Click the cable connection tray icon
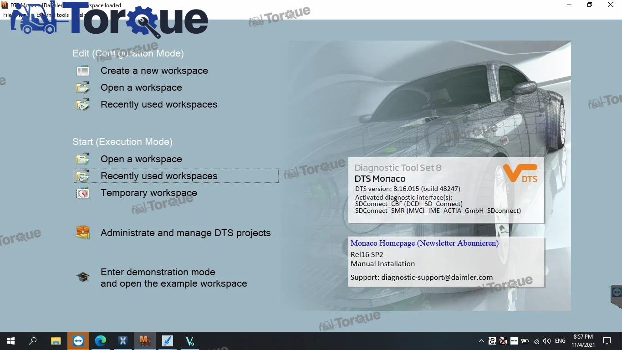 492,341
